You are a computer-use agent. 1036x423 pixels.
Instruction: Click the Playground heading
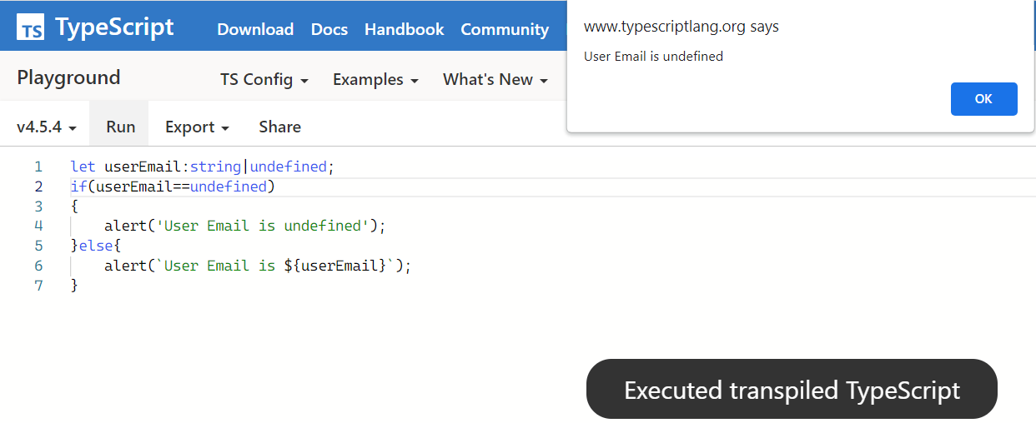tap(68, 78)
